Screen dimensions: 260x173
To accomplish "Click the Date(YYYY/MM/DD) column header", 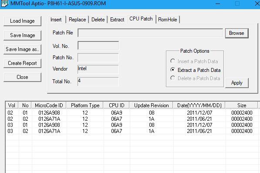I will [199, 105].
